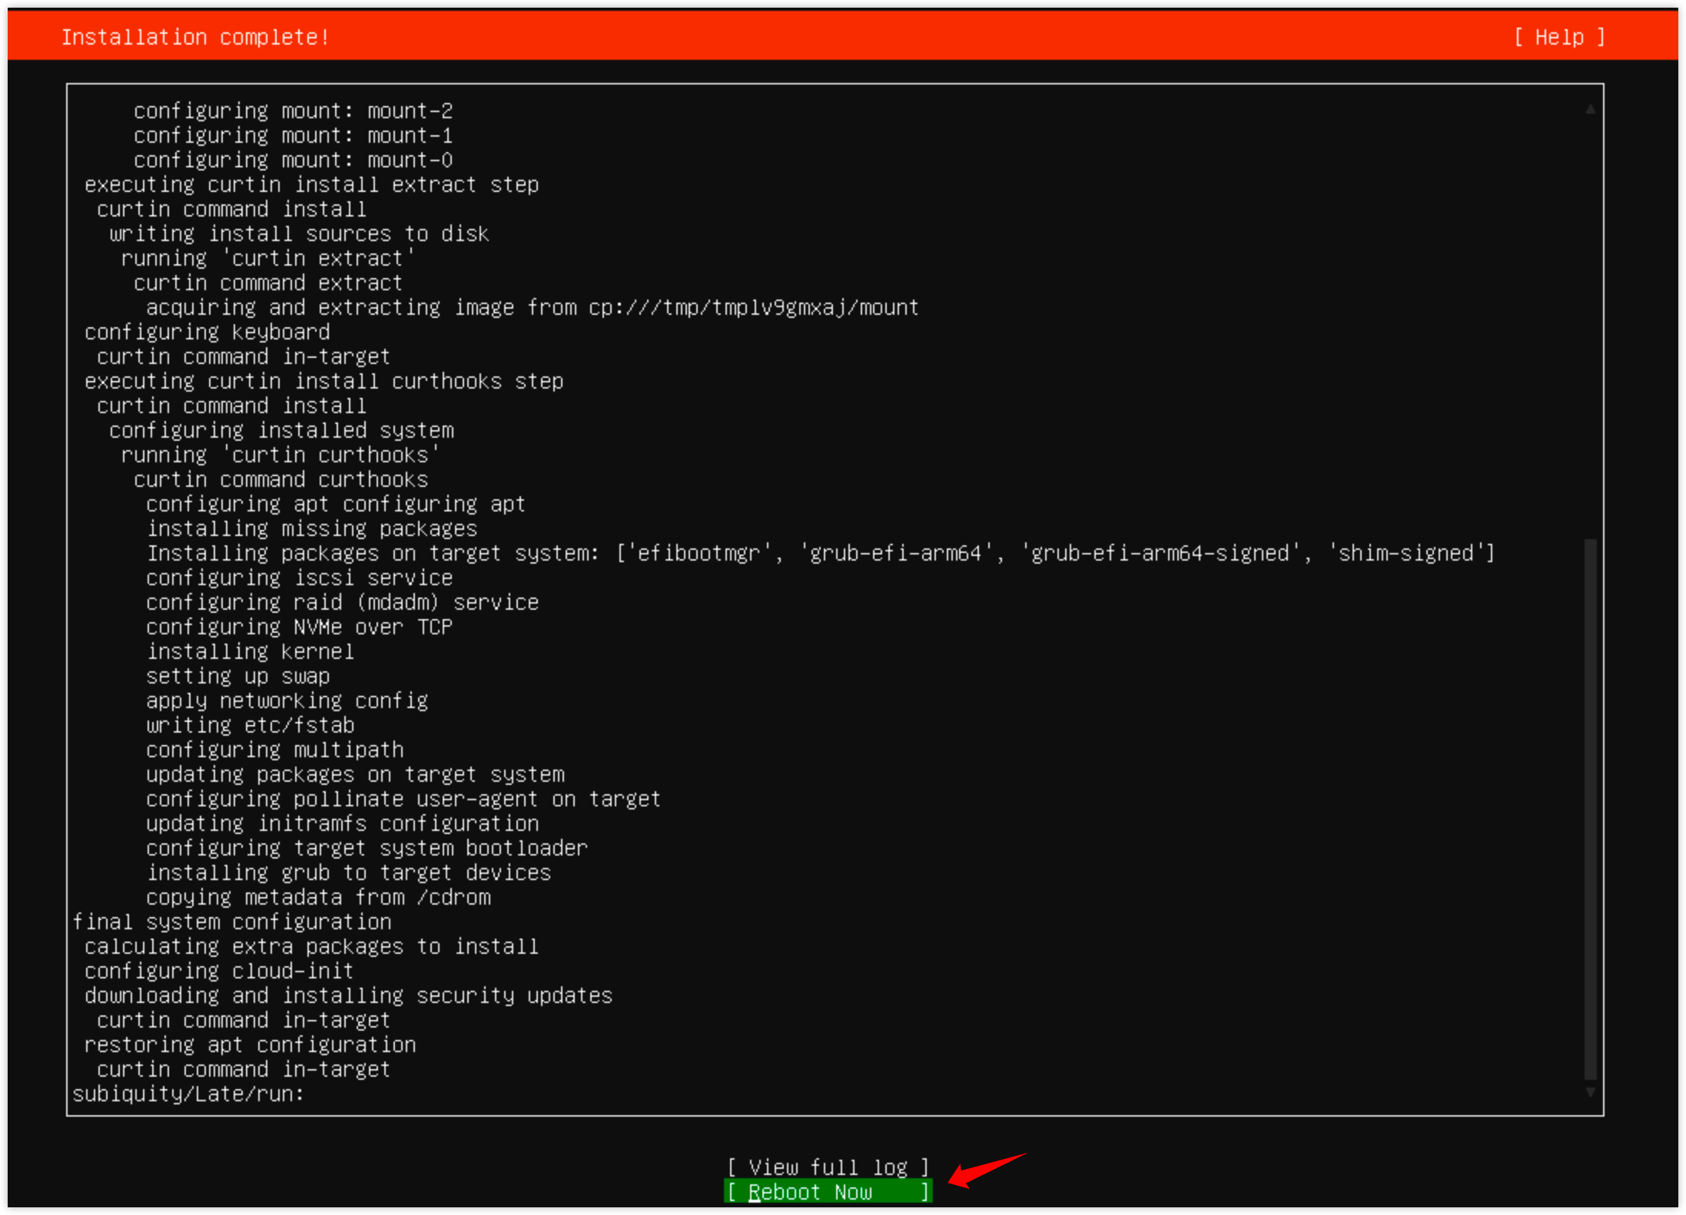
Task: Select the 'installing kernel' log line
Action: (251, 651)
